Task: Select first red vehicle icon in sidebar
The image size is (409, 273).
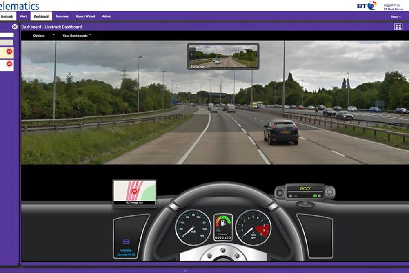Action: pos(9,51)
